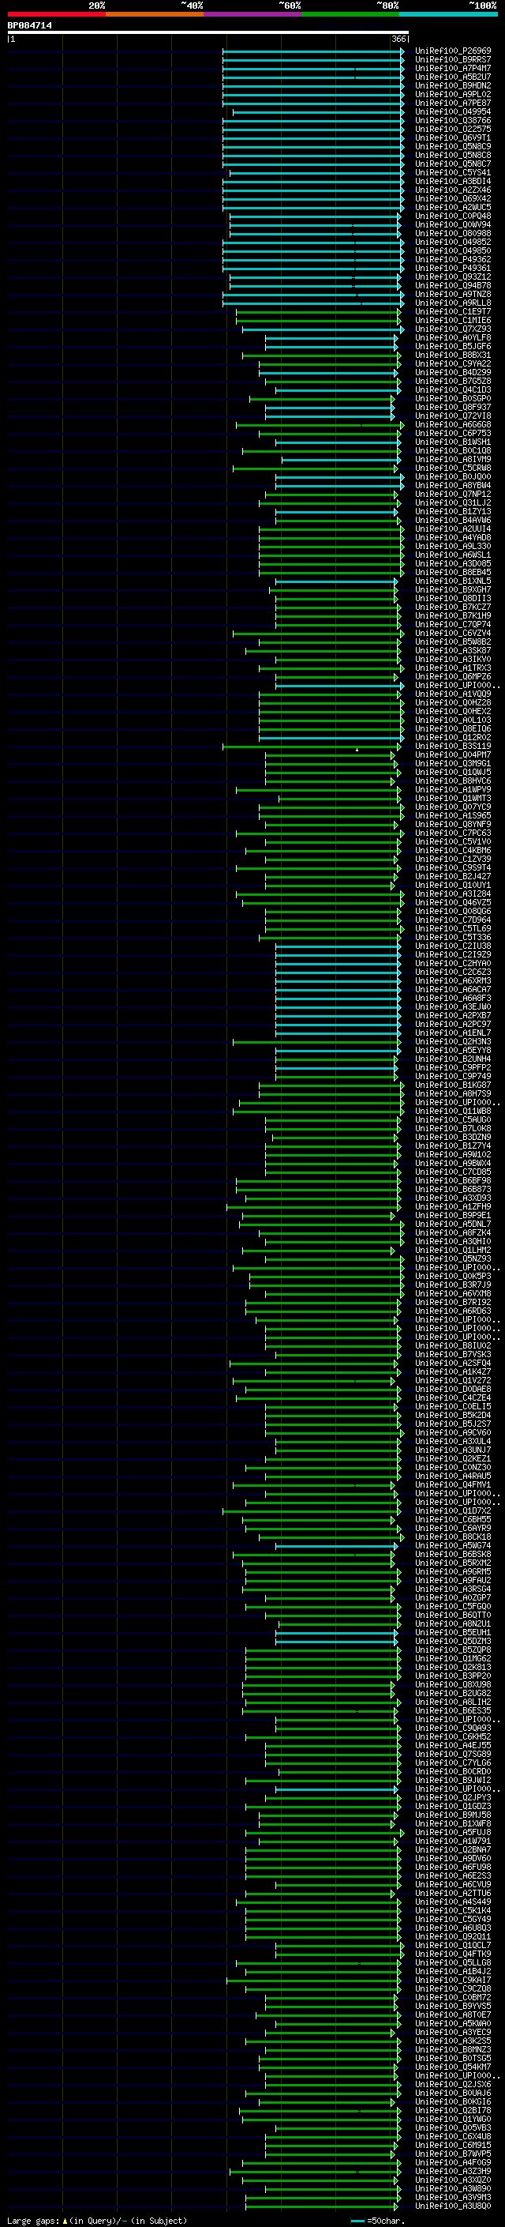
Task: Click the UniRef100_B8BX31 label
Action: coord(453,355)
